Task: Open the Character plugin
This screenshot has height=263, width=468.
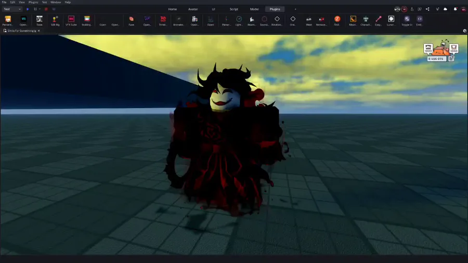Action: [x=366, y=20]
